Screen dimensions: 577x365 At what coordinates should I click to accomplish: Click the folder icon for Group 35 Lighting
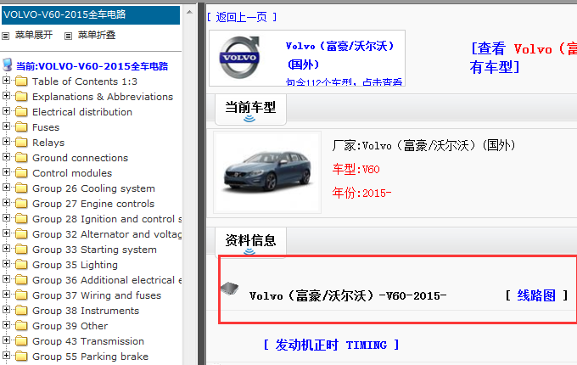pos(21,265)
